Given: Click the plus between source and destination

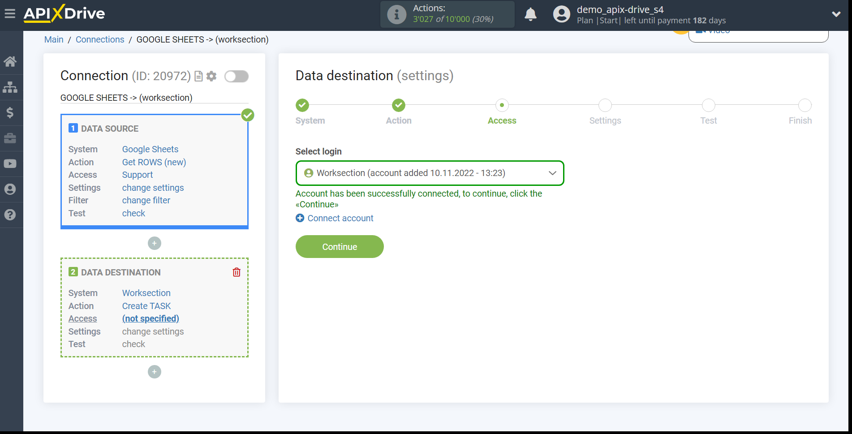Looking at the screenshot, I should click(x=155, y=243).
